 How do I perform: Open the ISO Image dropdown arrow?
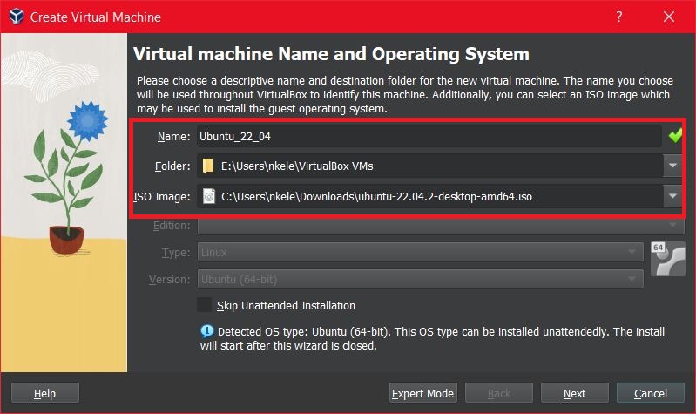pyautogui.click(x=672, y=196)
